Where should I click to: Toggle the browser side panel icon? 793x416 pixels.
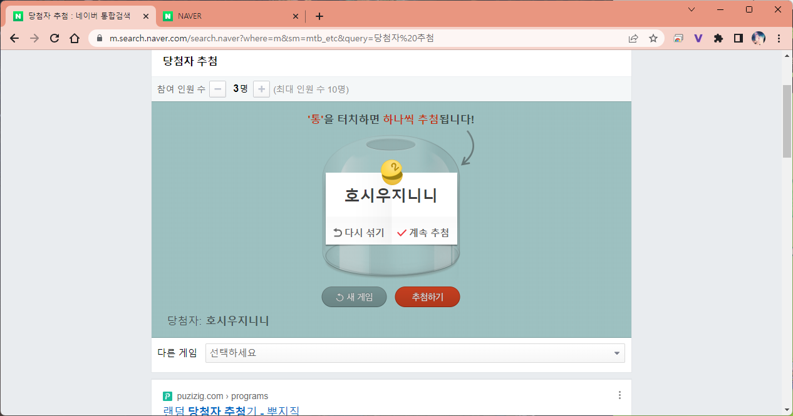(739, 38)
